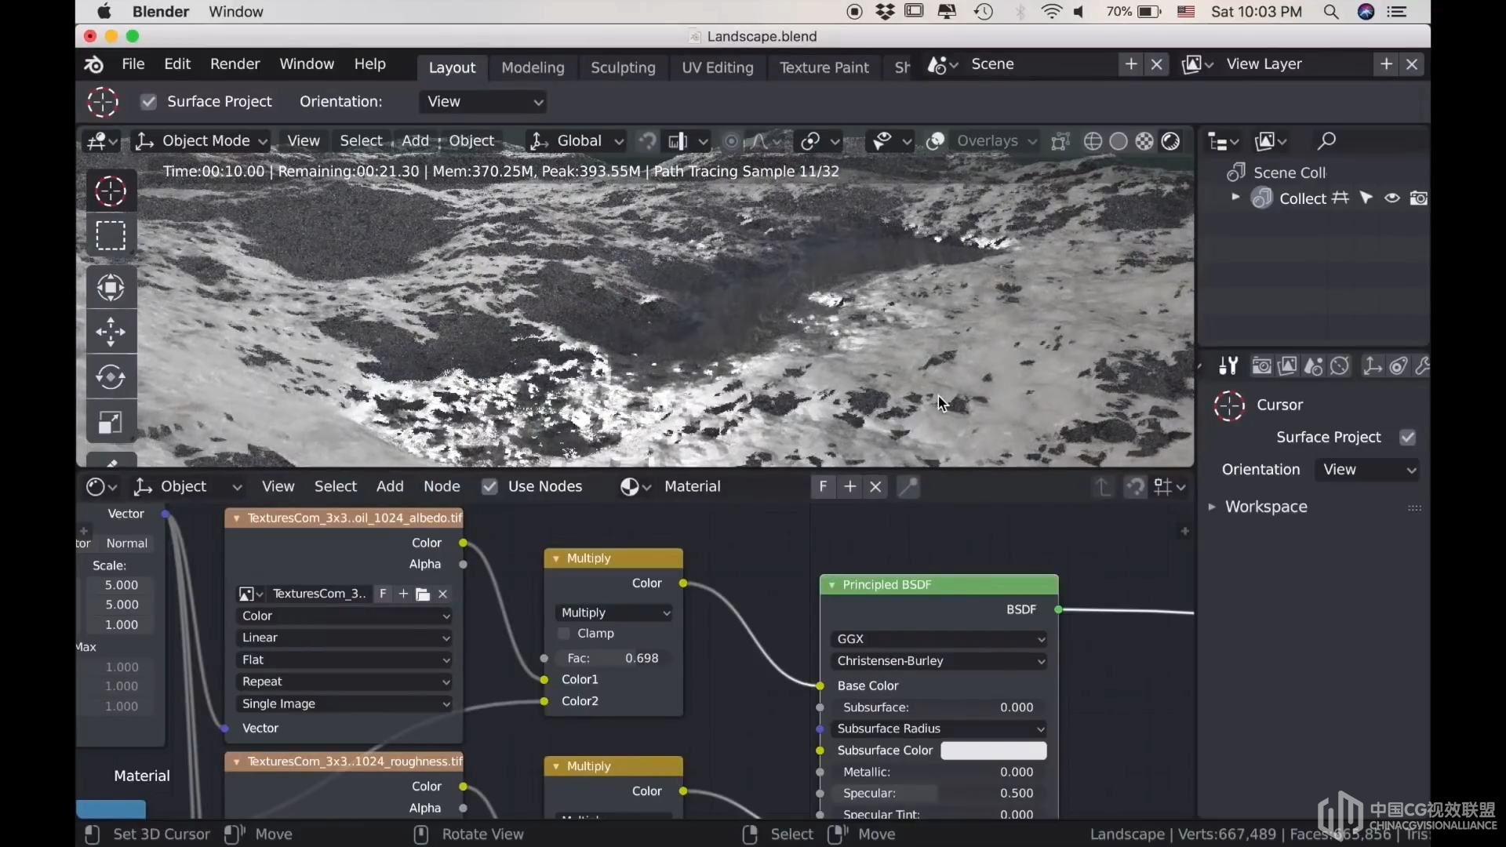This screenshot has height=847, width=1506.
Task: Toggle snapping magnet in viewport header
Action: (647, 141)
